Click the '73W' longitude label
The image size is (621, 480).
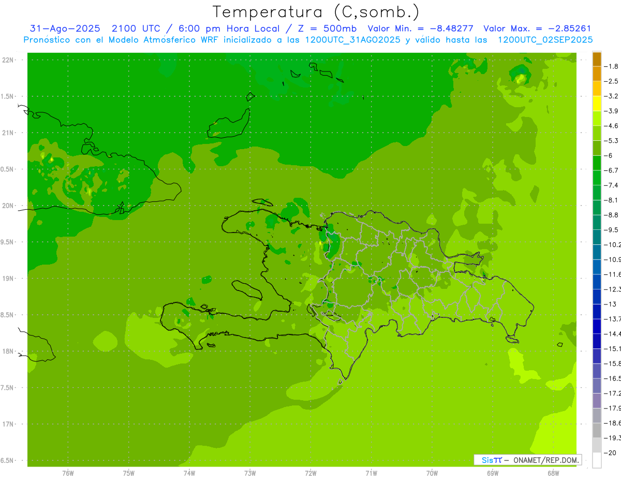[x=250, y=473]
